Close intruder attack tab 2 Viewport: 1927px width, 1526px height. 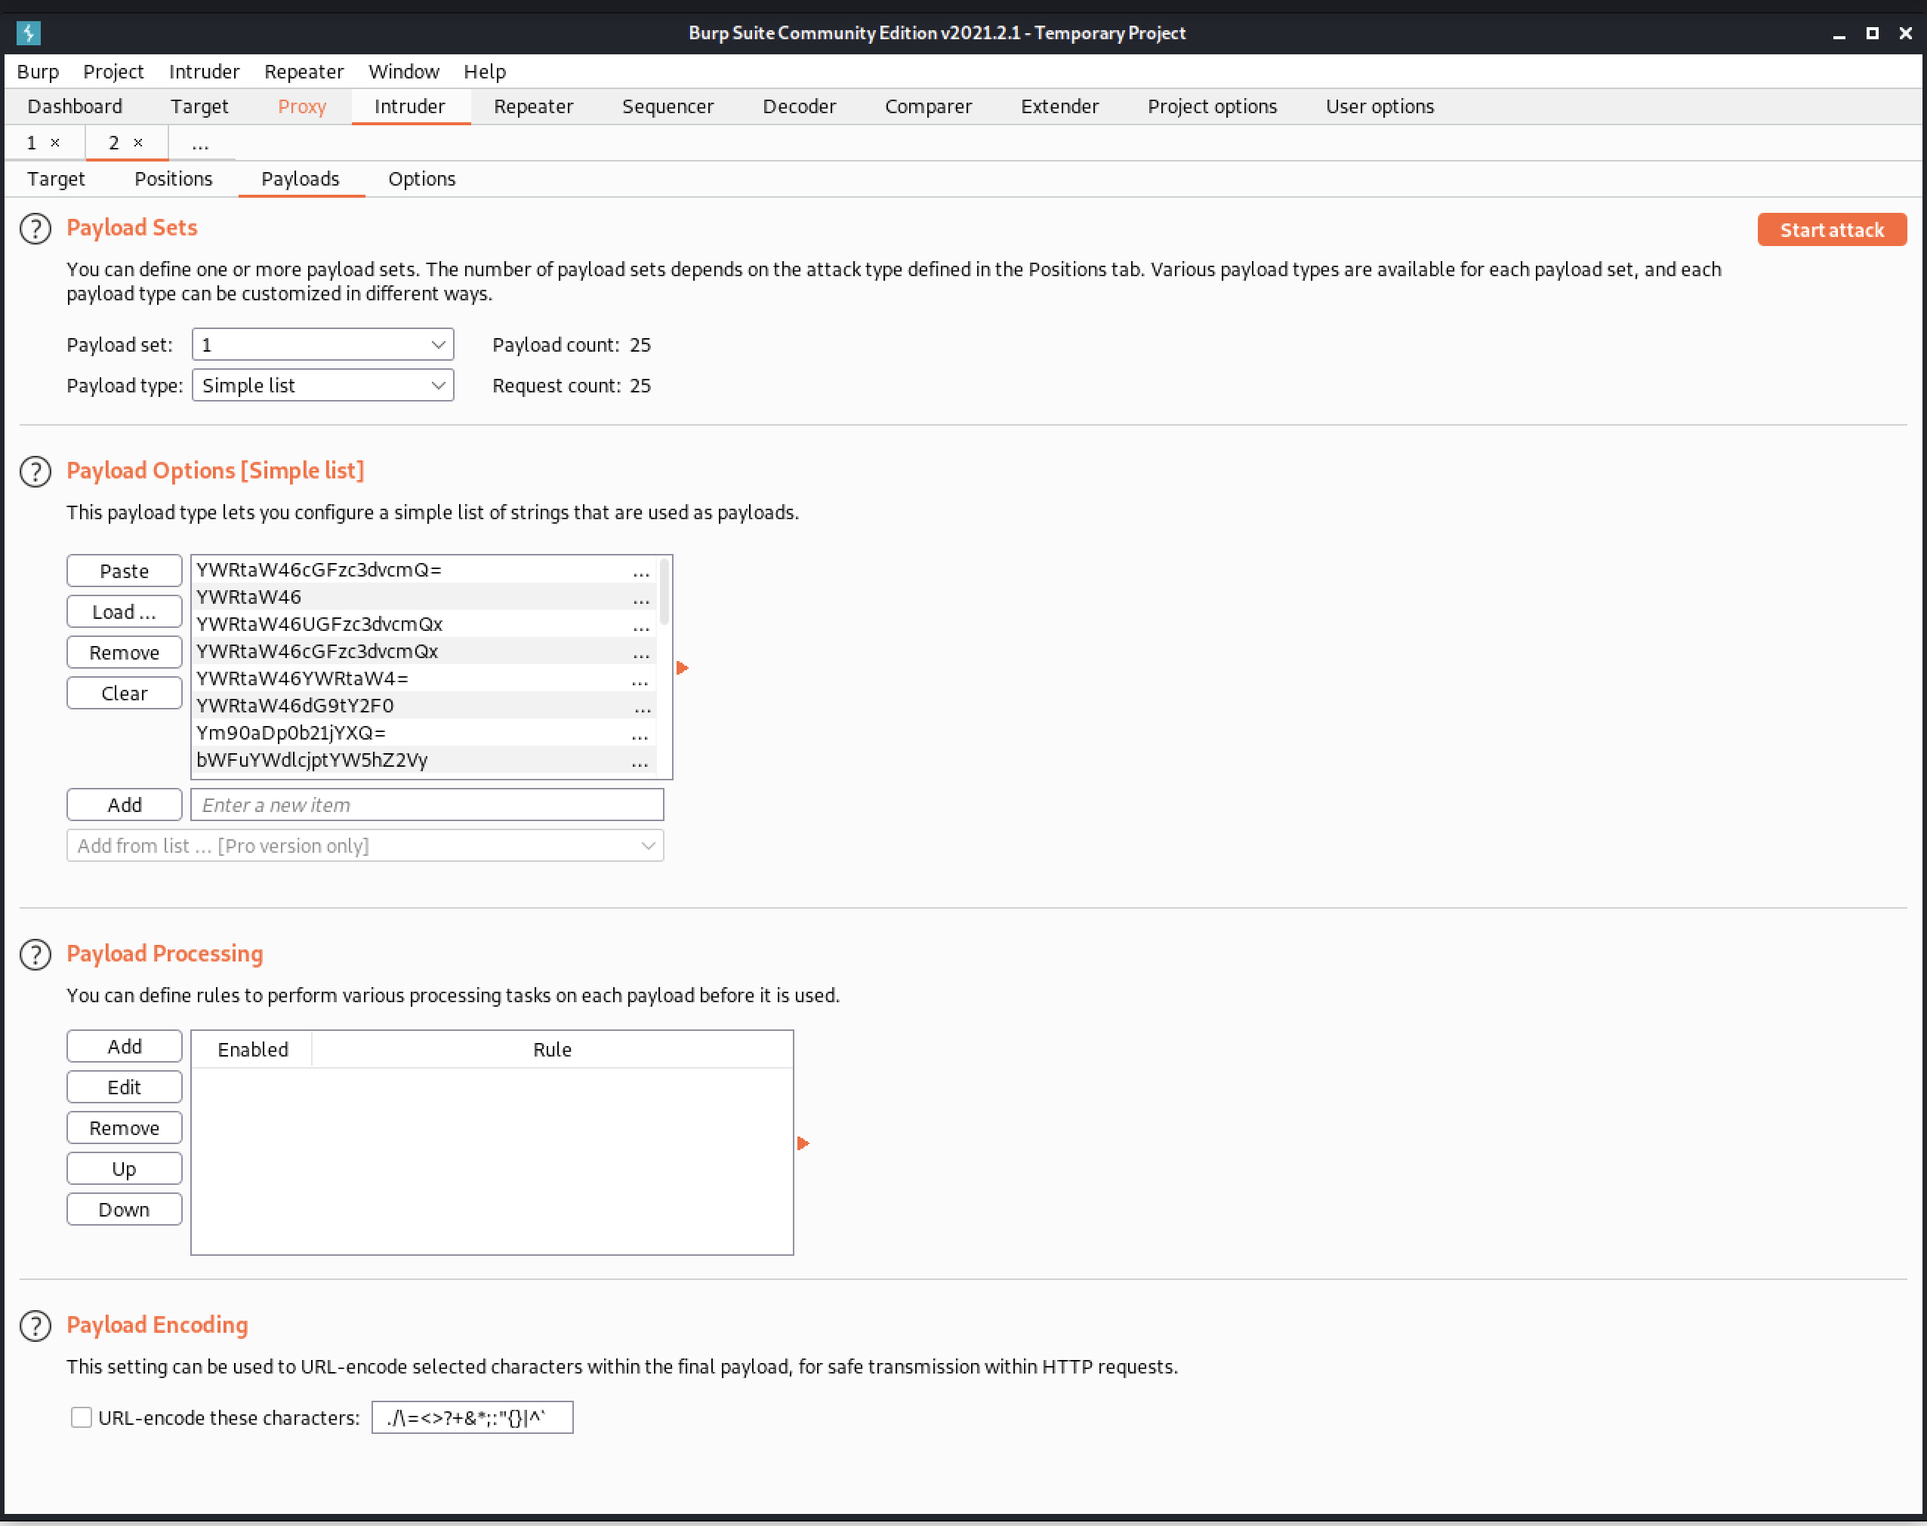[x=137, y=142]
